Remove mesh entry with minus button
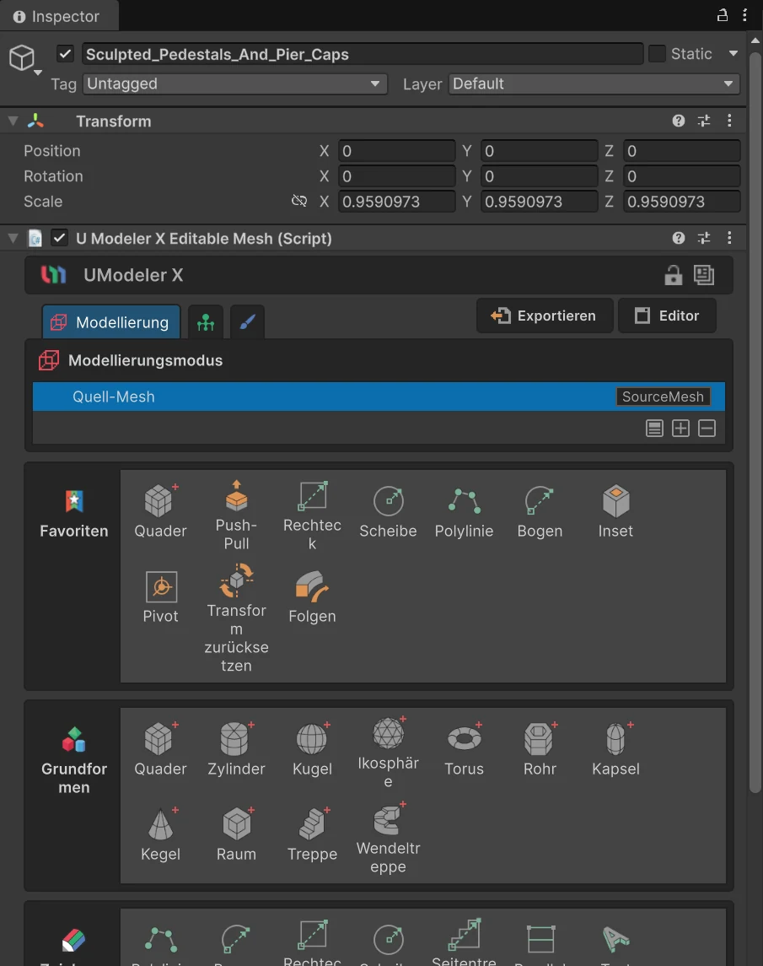 coord(707,429)
